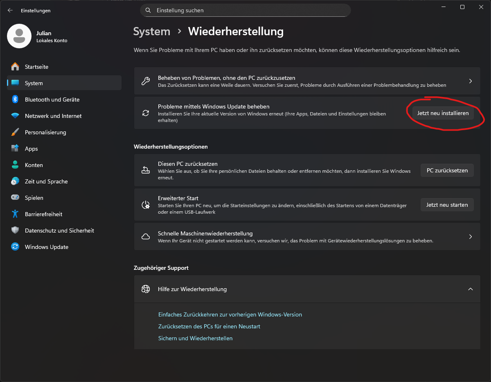Click the PC zurücksetzen button
Screen dimensions: 491x382
(x=447, y=170)
